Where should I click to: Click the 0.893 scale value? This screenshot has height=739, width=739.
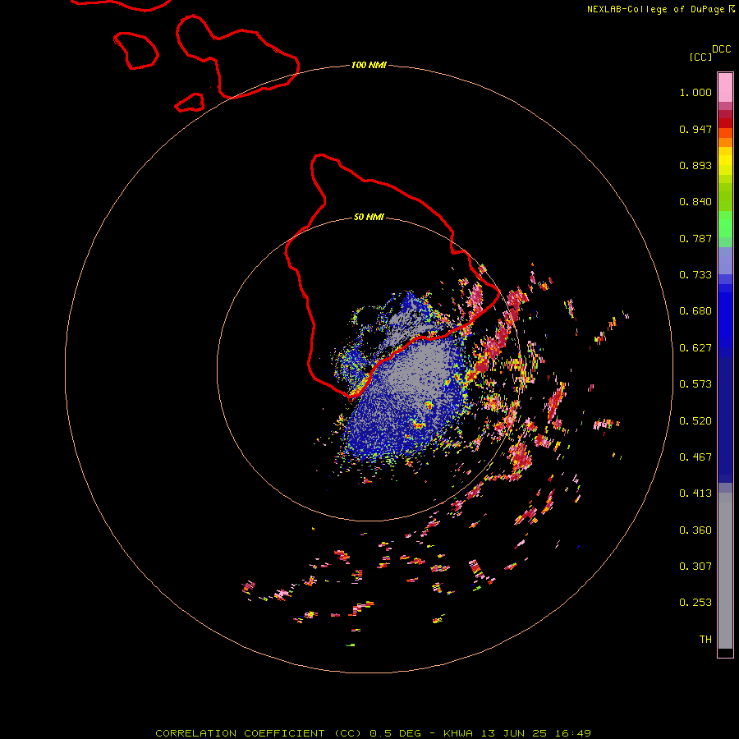pos(695,165)
